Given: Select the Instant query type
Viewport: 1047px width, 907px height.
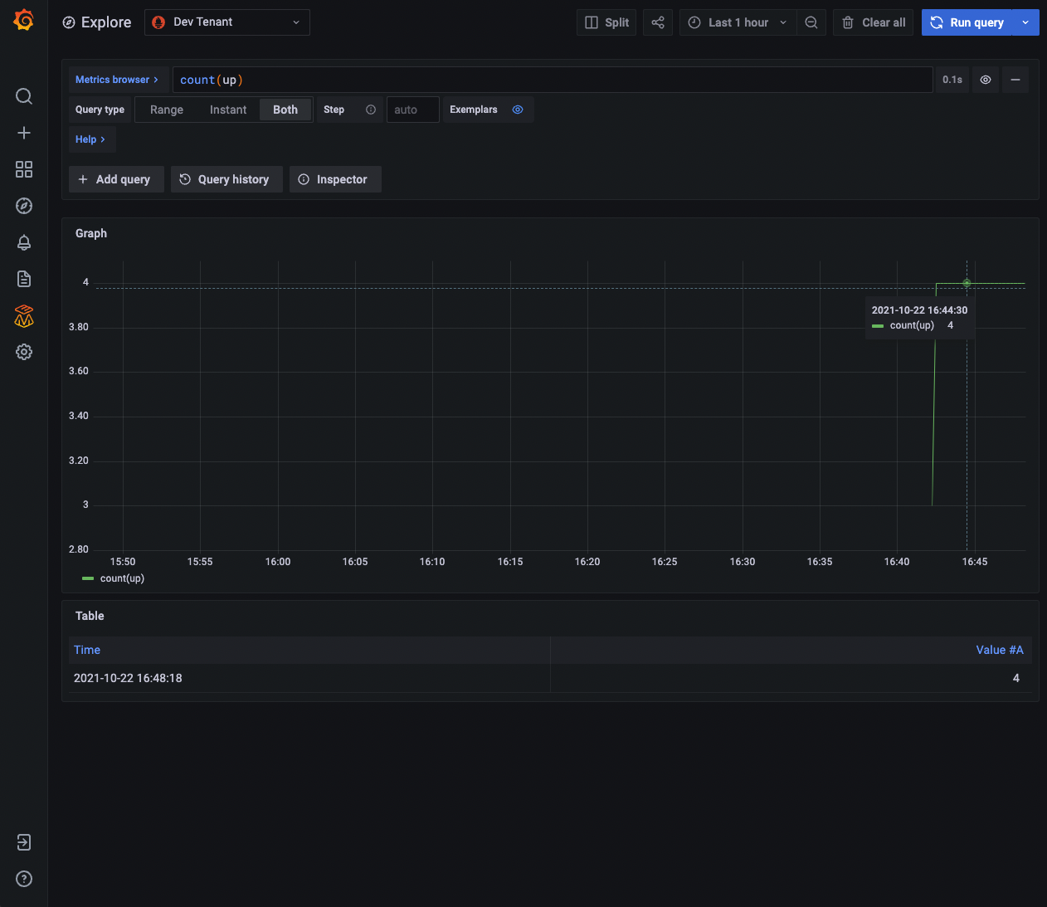Looking at the screenshot, I should [228, 109].
